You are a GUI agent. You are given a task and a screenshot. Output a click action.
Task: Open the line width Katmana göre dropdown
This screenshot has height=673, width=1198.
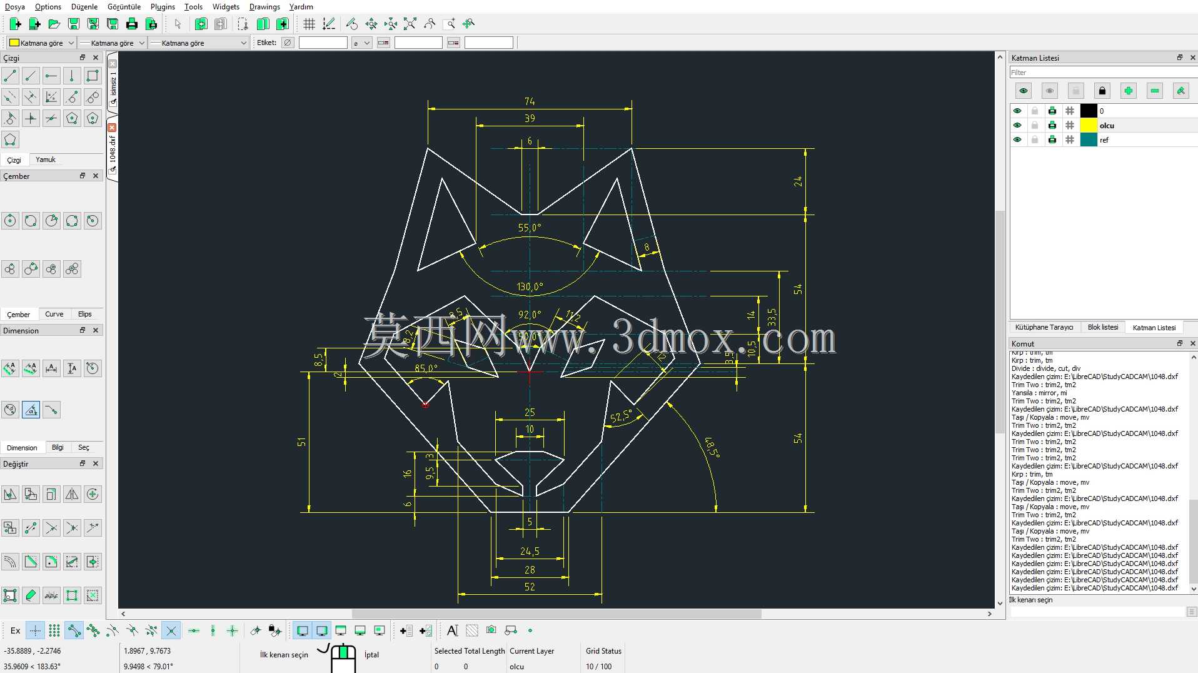point(113,43)
